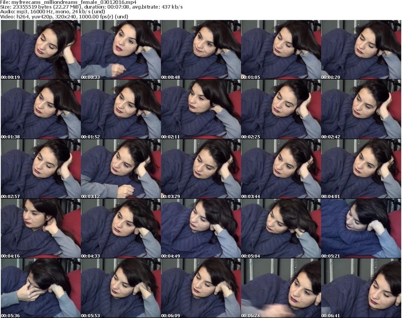Image resolution: width=402 pixels, height=318 pixels.
Task: Click the 'Audio: mp3, 16000 Hz' line
Action: (53, 12)
